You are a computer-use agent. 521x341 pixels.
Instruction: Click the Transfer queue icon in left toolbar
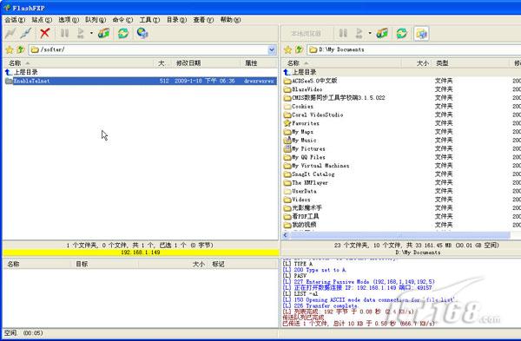pos(81,33)
